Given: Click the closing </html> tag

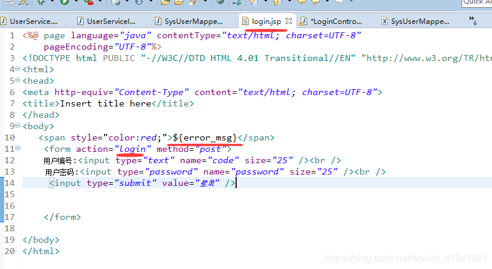Looking at the screenshot, I should [x=41, y=251].
